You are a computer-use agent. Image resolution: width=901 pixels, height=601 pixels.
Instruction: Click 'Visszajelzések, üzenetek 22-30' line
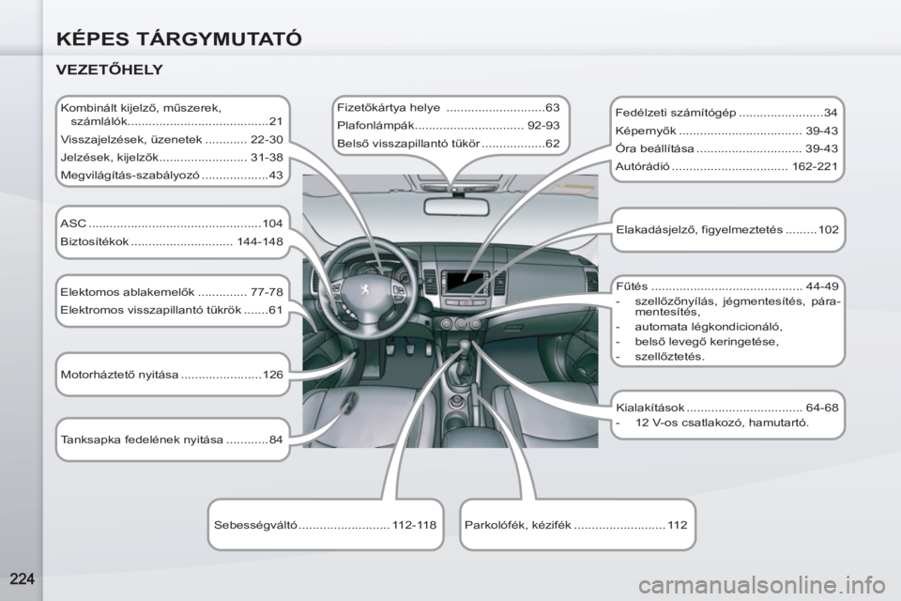(x=172, y=139)
